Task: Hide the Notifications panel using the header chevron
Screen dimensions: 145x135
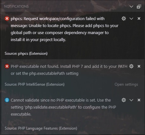Action: [131, 7]
